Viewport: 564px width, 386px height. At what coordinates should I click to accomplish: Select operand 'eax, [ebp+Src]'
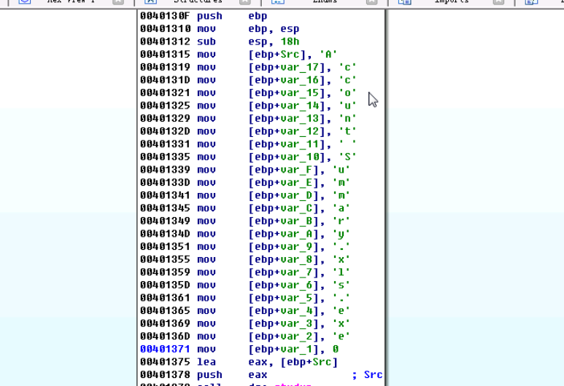pos(293,362)
